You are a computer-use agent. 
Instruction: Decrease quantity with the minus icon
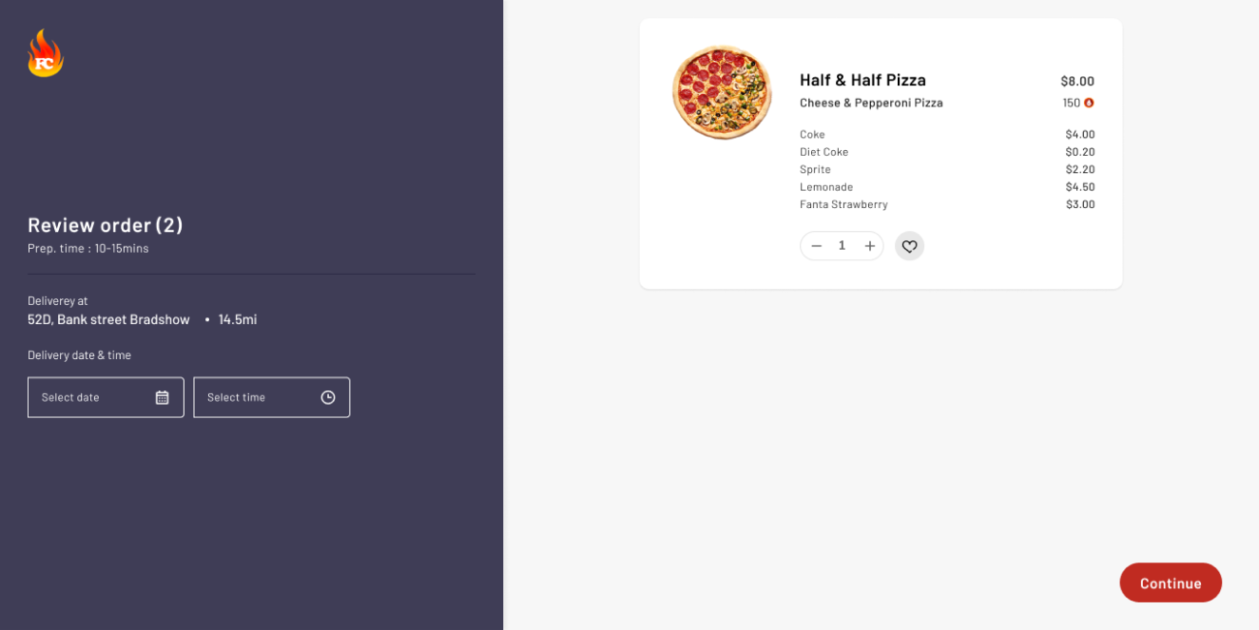(816, 246)
